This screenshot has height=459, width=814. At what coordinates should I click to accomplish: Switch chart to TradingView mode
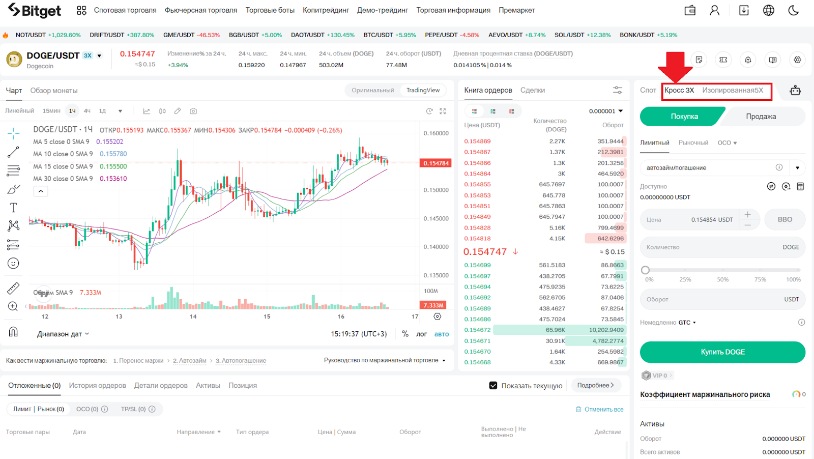coord(423,90)
